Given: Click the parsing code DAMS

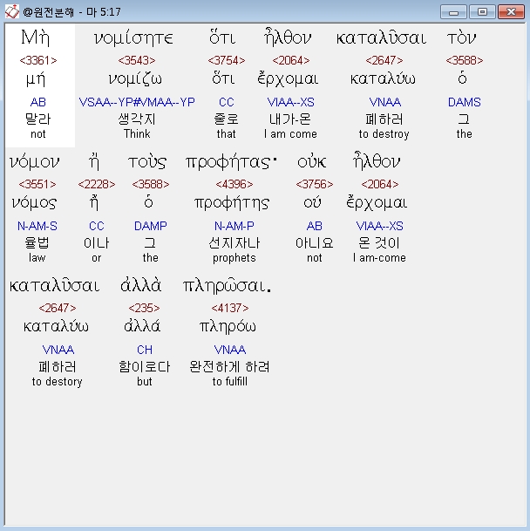Looking at the screenshot, I should (x=465, y=102).
